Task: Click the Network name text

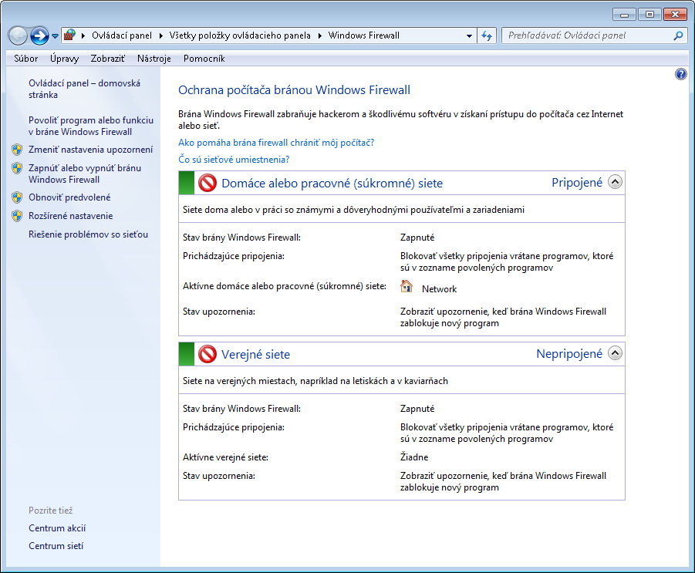Action: coord(439,289)
